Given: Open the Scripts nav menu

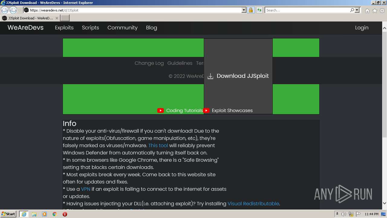Looking at the screenshot, I should (90, 28).
